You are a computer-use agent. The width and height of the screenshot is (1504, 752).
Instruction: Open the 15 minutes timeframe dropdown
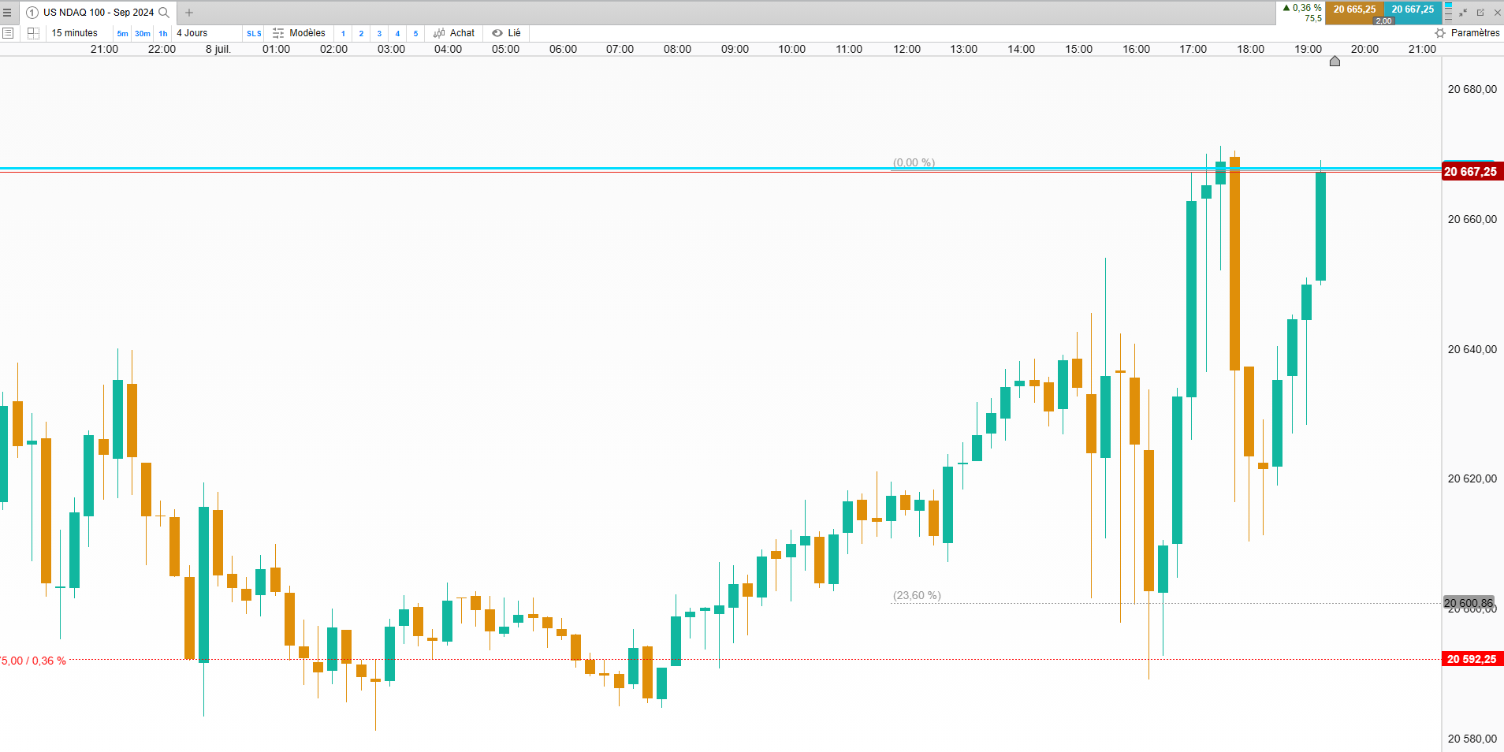(75, 33)
